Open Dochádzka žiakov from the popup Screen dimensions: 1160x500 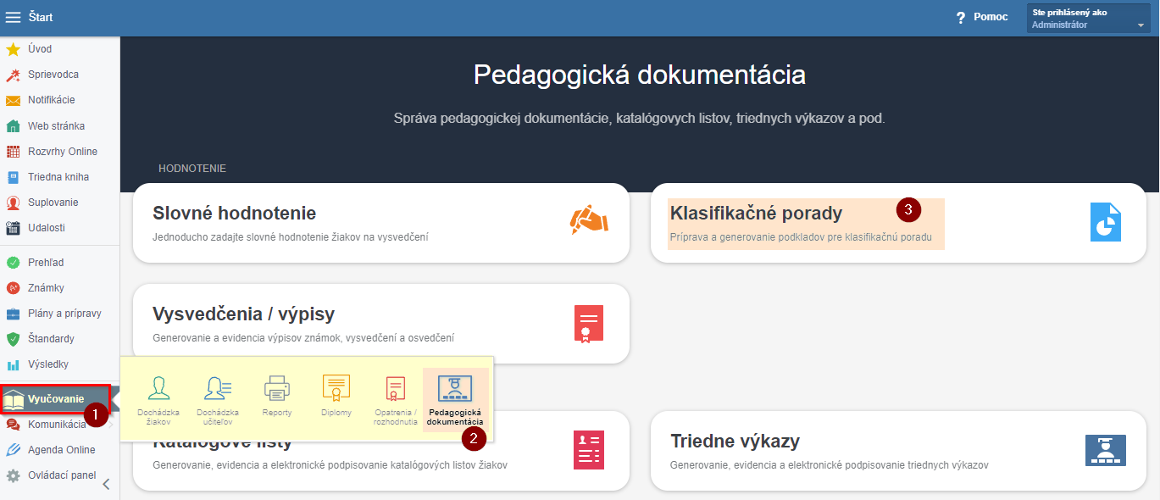click(158, 400)
